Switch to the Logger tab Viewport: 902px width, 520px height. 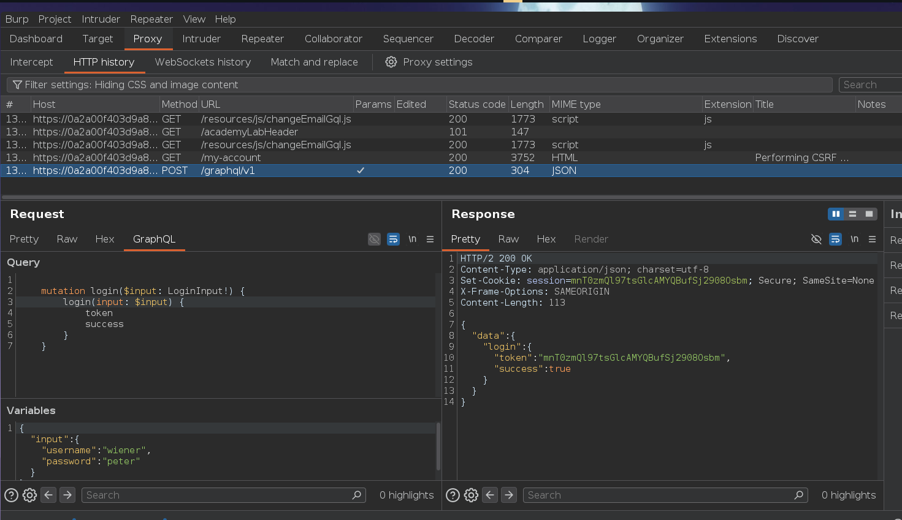click(599, 39)
